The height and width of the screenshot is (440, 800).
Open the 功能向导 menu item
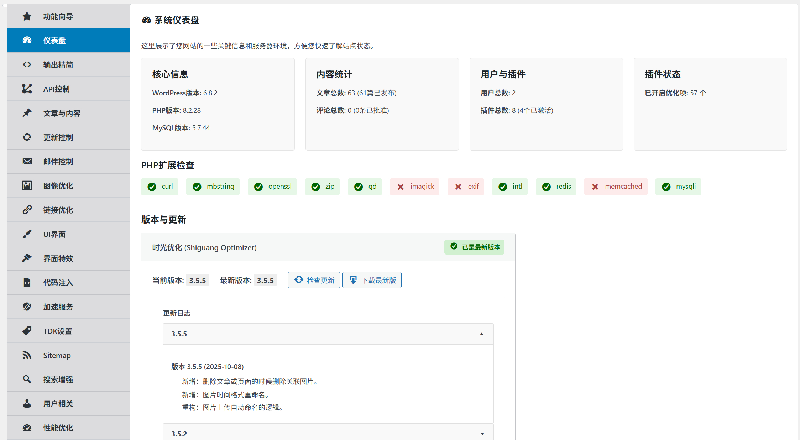[x=68, y=16]
